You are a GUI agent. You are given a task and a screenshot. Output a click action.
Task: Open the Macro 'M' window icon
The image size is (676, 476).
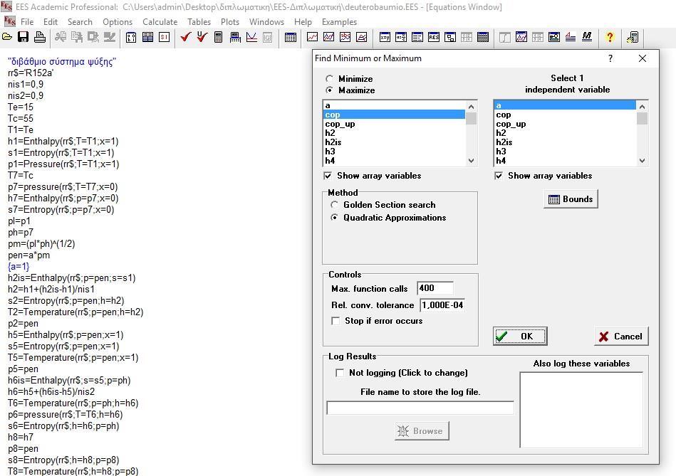pyautogui.click(x=587, y=38)
